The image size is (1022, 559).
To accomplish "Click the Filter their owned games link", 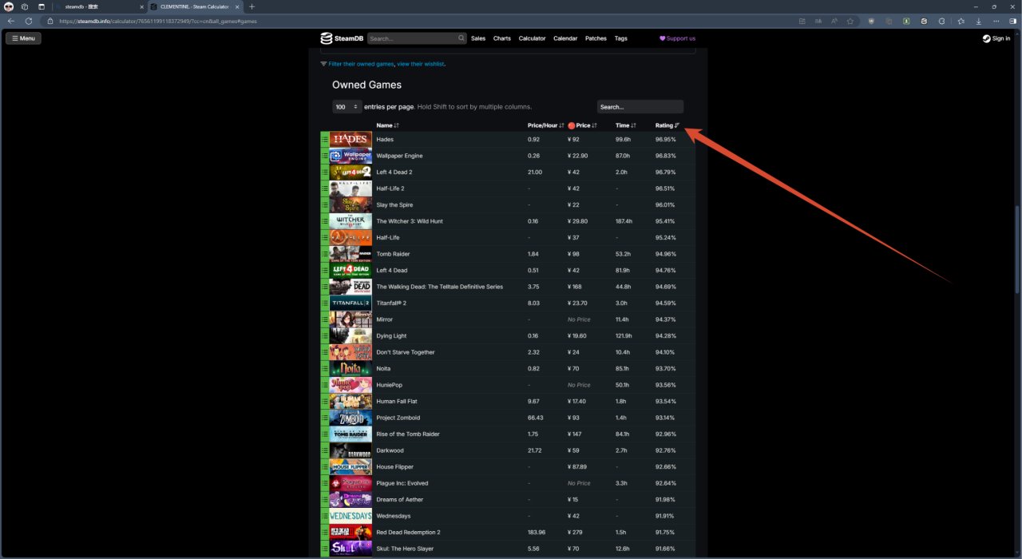I will 361,64.
